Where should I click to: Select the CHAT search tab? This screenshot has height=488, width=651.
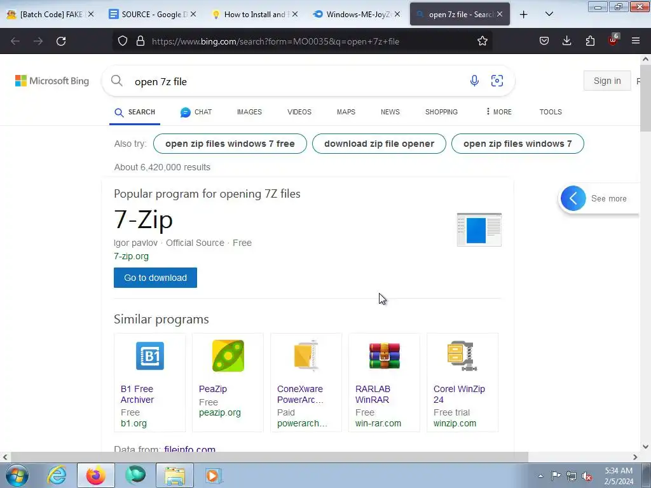196,112
